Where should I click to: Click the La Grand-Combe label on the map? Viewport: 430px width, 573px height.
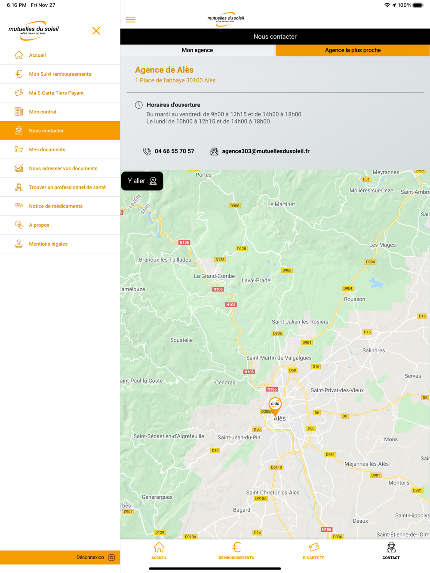click(214, 276)
